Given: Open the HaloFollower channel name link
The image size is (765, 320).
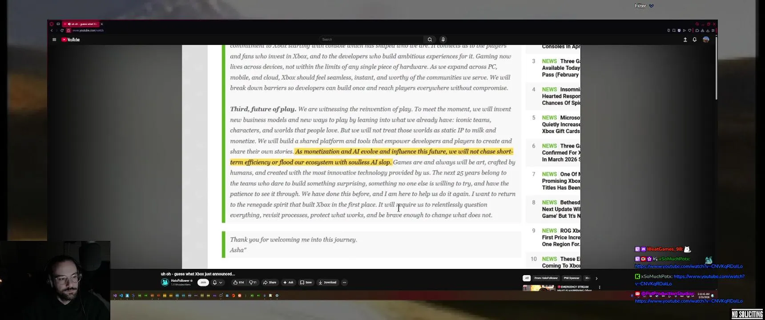Looking at the screenshot, I should tap(181, 280).
